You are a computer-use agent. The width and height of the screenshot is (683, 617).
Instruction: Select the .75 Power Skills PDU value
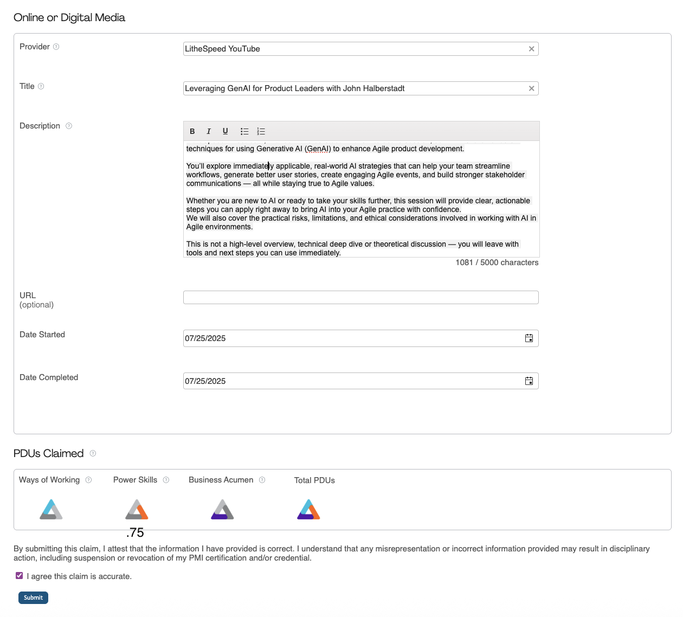pos(135,532)
